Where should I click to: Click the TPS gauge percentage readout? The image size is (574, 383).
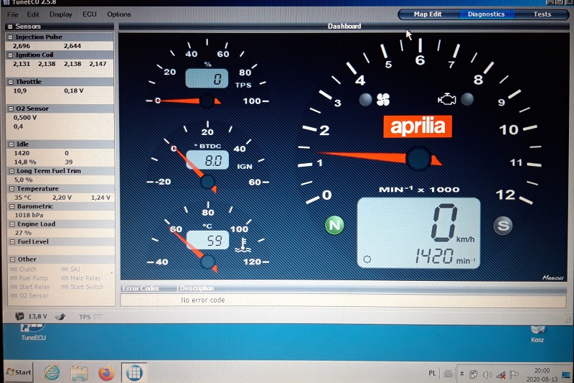pos(207,78)
